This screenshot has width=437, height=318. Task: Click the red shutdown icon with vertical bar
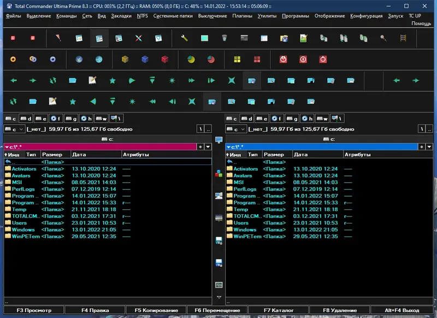[x=303, y=59]
